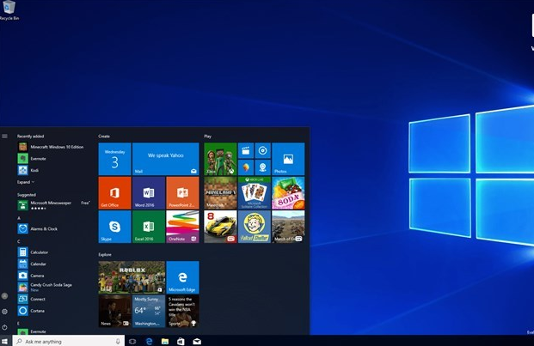Click the Windows Start button
The height and width of the screenshot is (346, 534).
5,341
